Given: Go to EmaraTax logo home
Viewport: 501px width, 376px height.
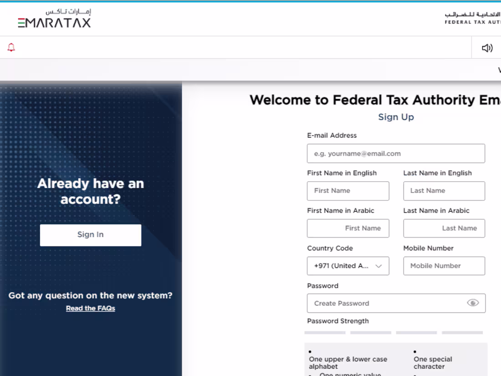Looking at the screenshot, I should tap(54, 19).
